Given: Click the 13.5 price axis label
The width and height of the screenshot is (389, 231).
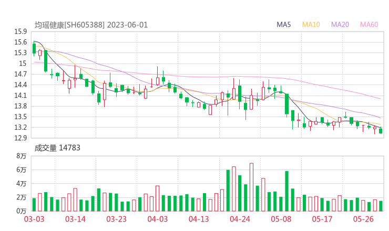Looking at the screenshot, I should 21,117.
